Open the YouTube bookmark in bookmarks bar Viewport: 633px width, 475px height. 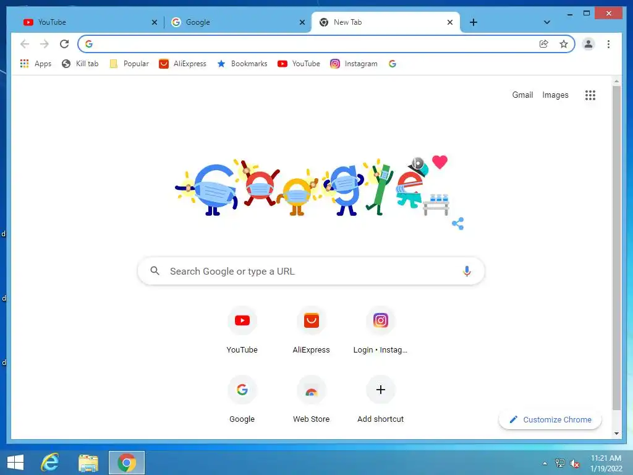[x=299, y=64]
